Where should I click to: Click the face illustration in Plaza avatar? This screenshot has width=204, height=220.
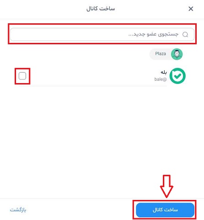(177, 54)
